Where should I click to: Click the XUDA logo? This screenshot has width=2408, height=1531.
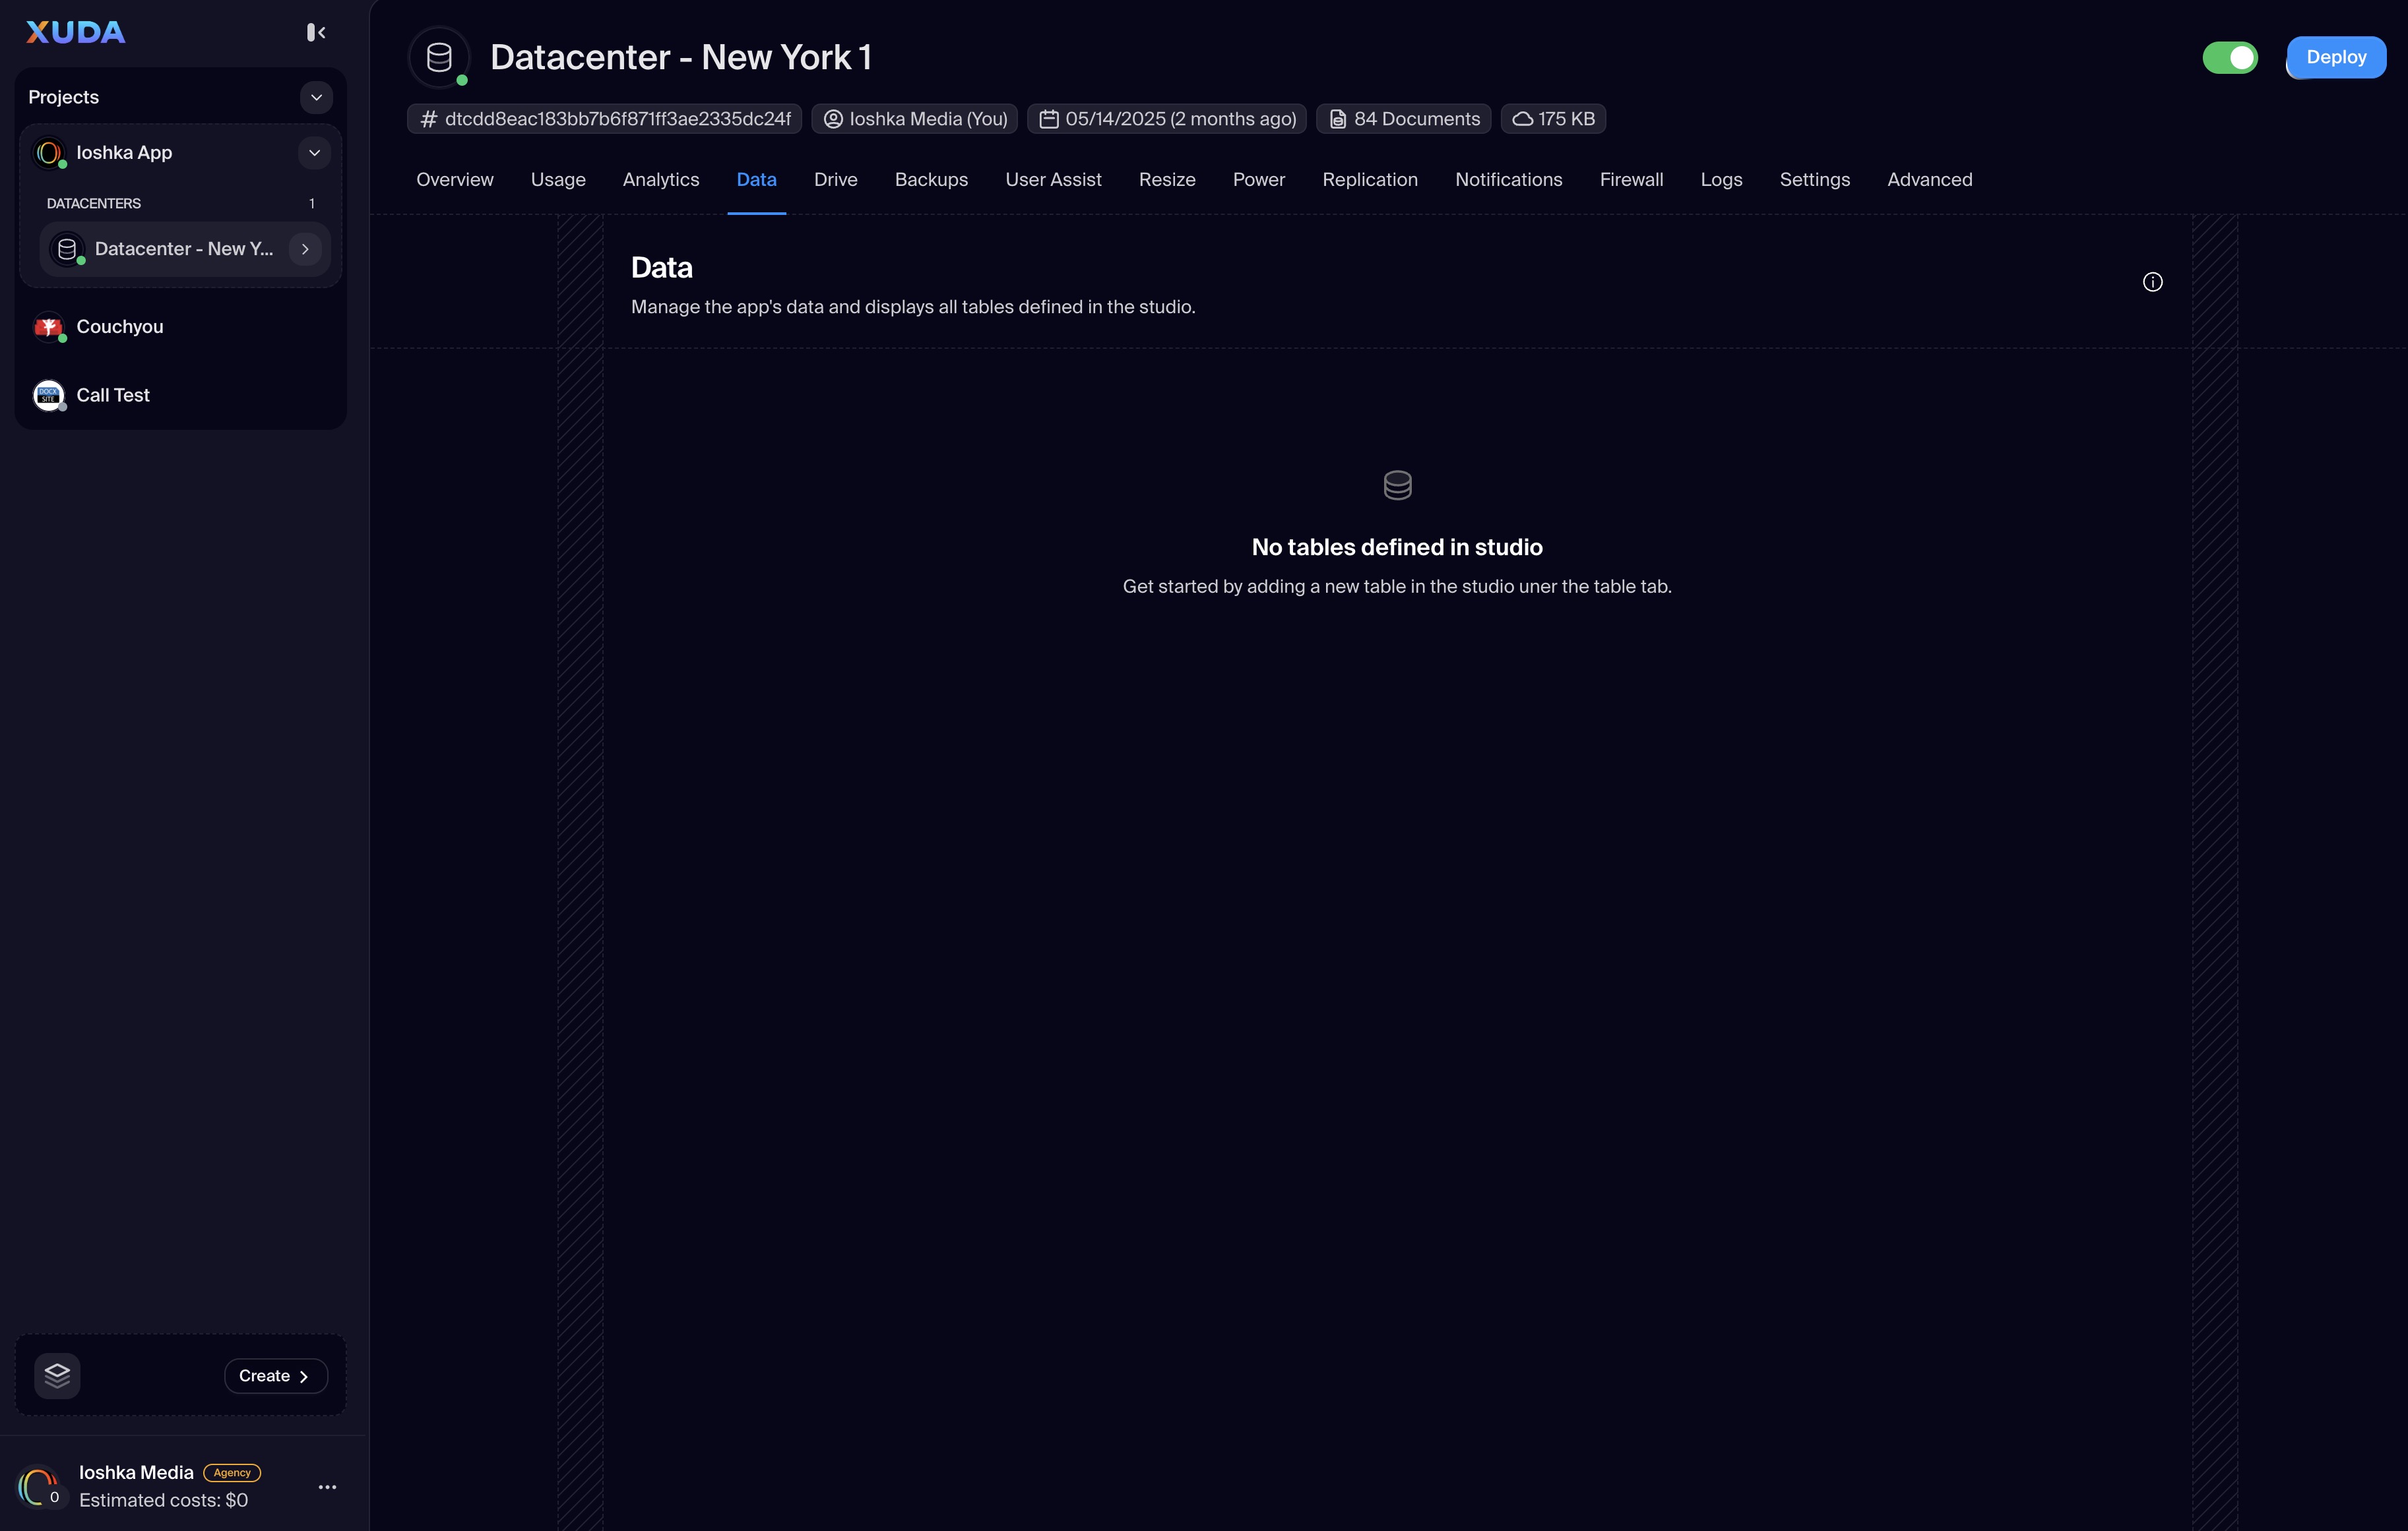(x=76, y=33)
